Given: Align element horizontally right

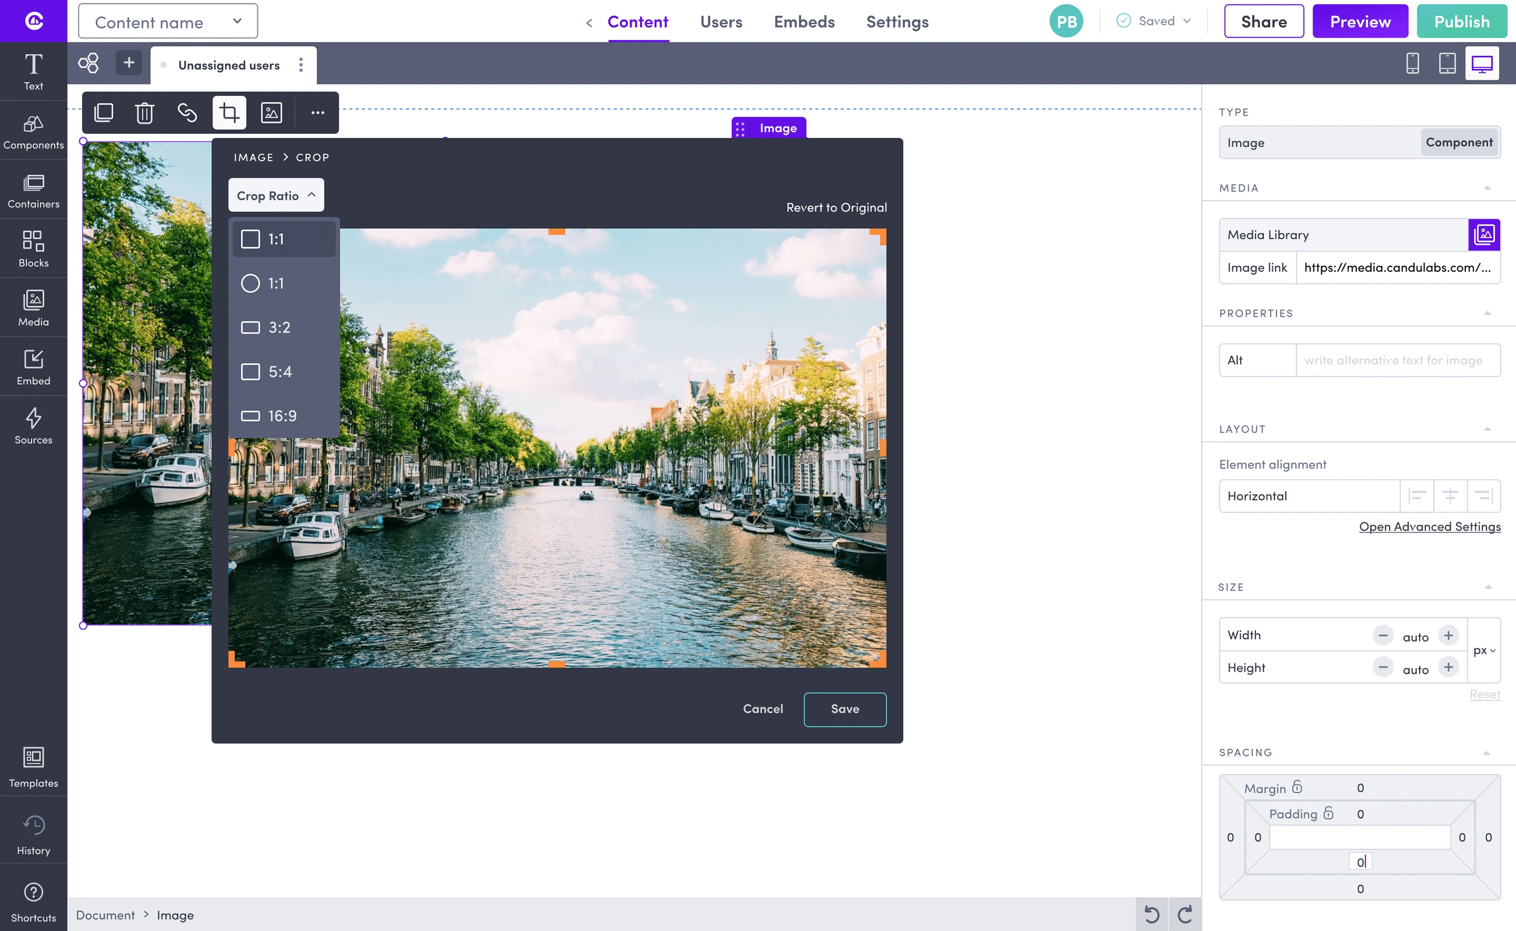Looking at the screenshot, I should click(1483, 496).
